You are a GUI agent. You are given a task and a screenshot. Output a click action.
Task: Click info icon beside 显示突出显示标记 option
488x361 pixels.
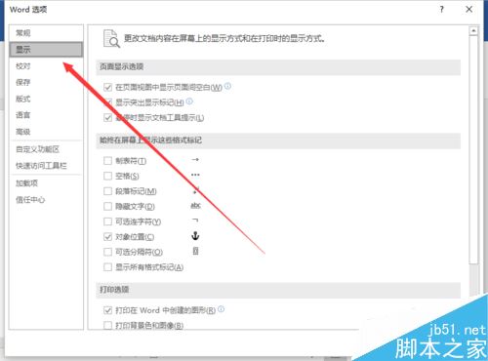pos(189,101)
